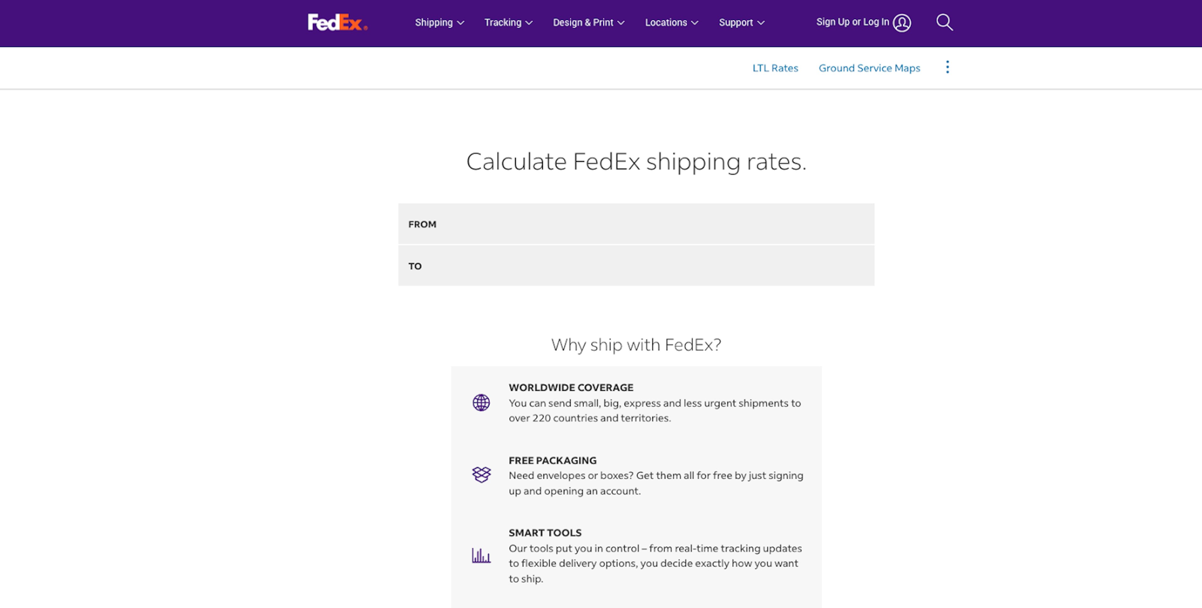Click the FROM address field
The image size is (1202, 608).
(x=636, y=224)
